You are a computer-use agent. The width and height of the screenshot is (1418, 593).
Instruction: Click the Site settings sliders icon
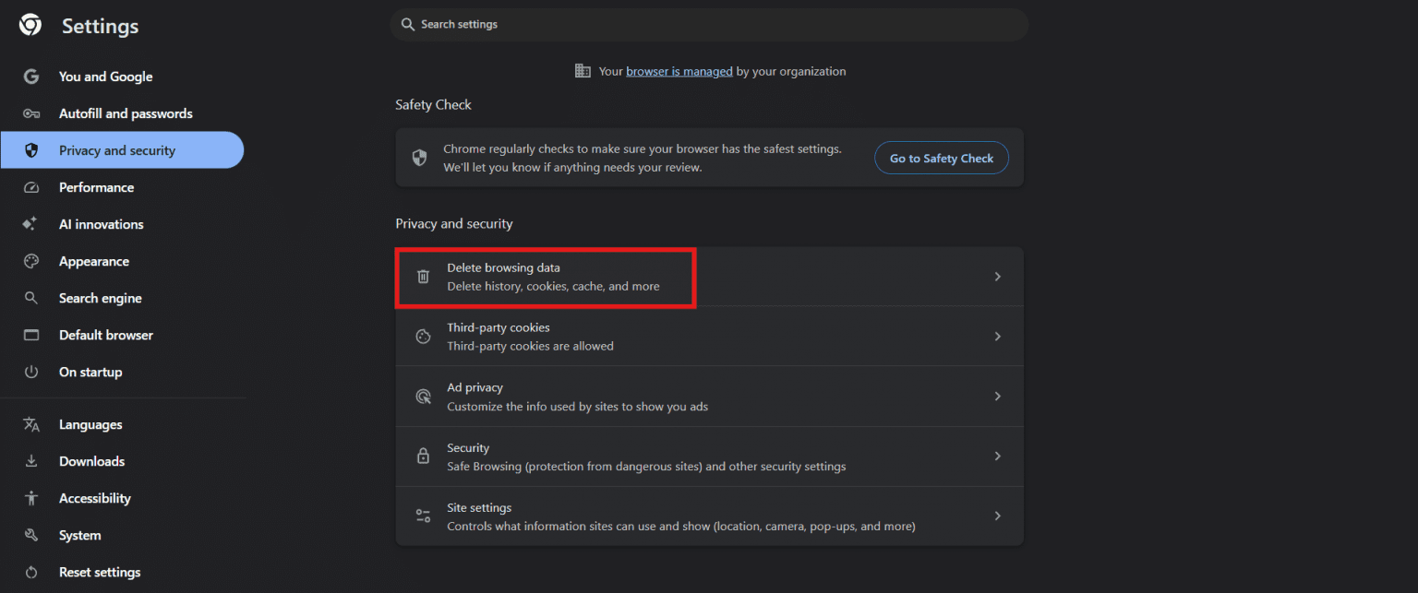point(423,516)
